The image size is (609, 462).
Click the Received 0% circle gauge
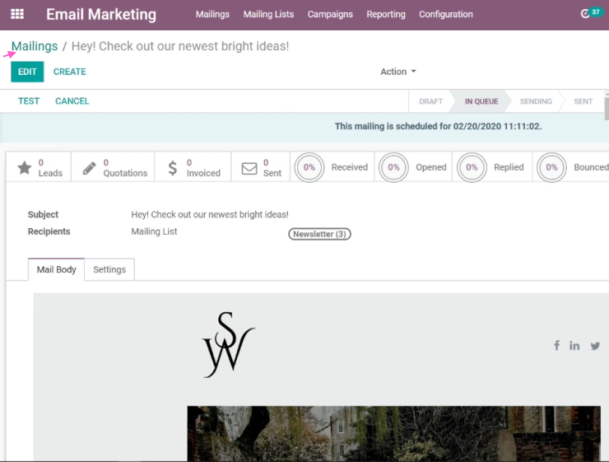click(309, 167)
